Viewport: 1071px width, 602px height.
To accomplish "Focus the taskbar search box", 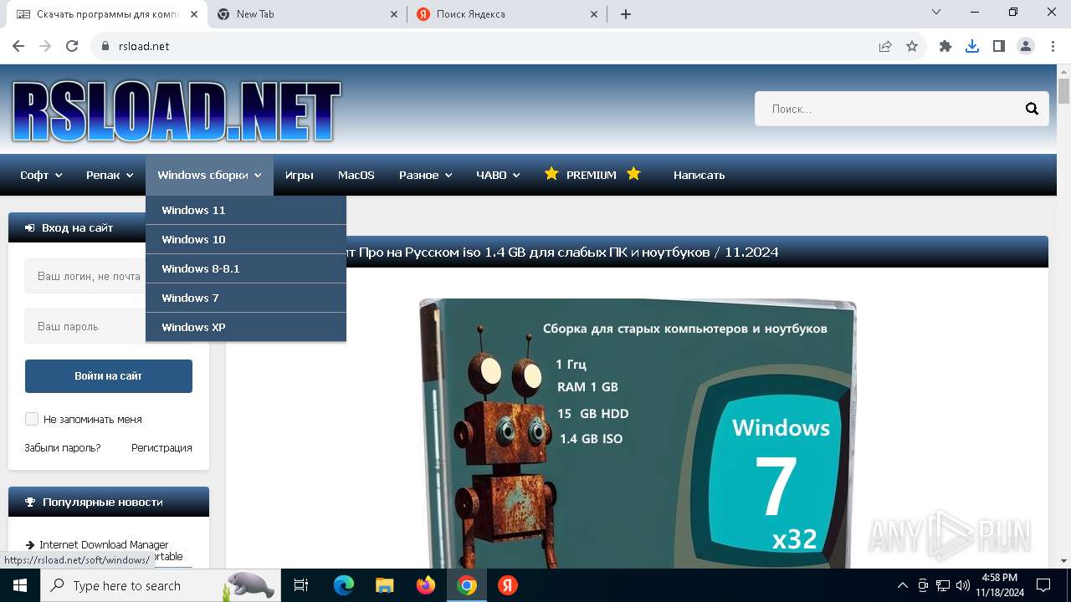I will pyautogui.click(x=159, y=585).
